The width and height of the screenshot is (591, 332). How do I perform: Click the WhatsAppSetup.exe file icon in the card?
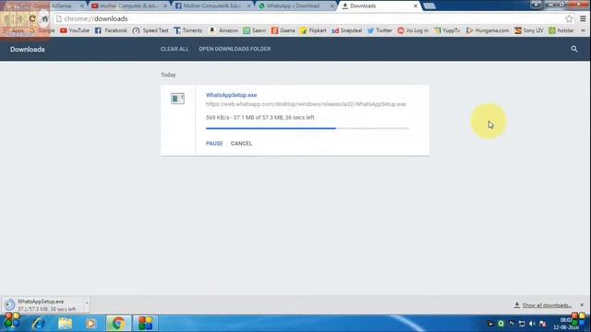click(x=177, y=99)
